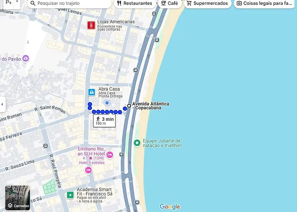Click the Google logo at bottom

[170, 206]
